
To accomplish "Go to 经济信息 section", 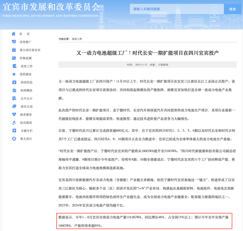I will 27,82.
